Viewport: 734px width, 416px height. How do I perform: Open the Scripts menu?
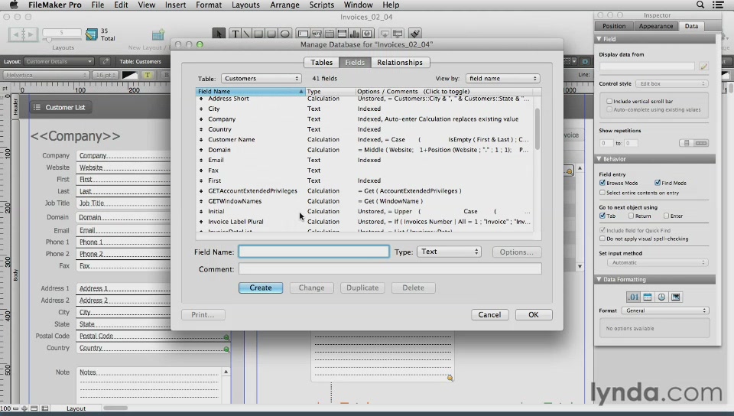322,5
